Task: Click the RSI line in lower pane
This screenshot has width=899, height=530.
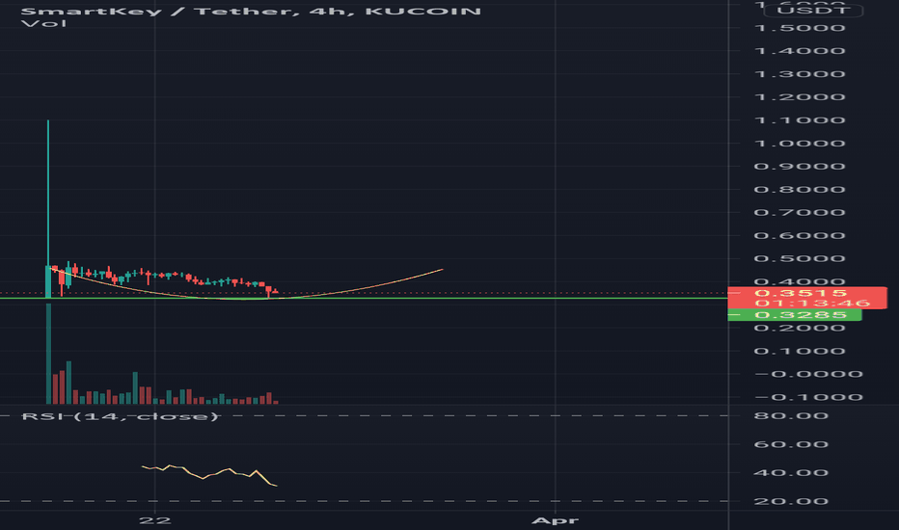Action: (209, 476)
